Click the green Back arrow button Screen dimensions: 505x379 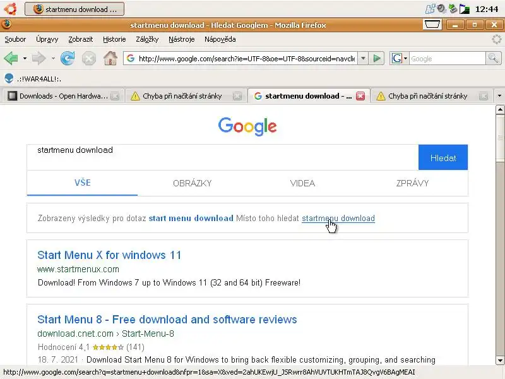pyautogui.click(x=11, y=58)
